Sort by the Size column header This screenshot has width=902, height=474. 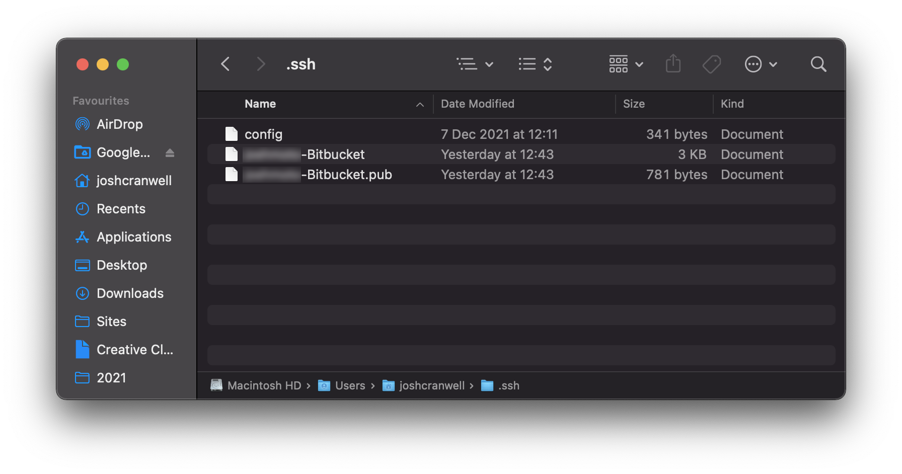(634, 104)
